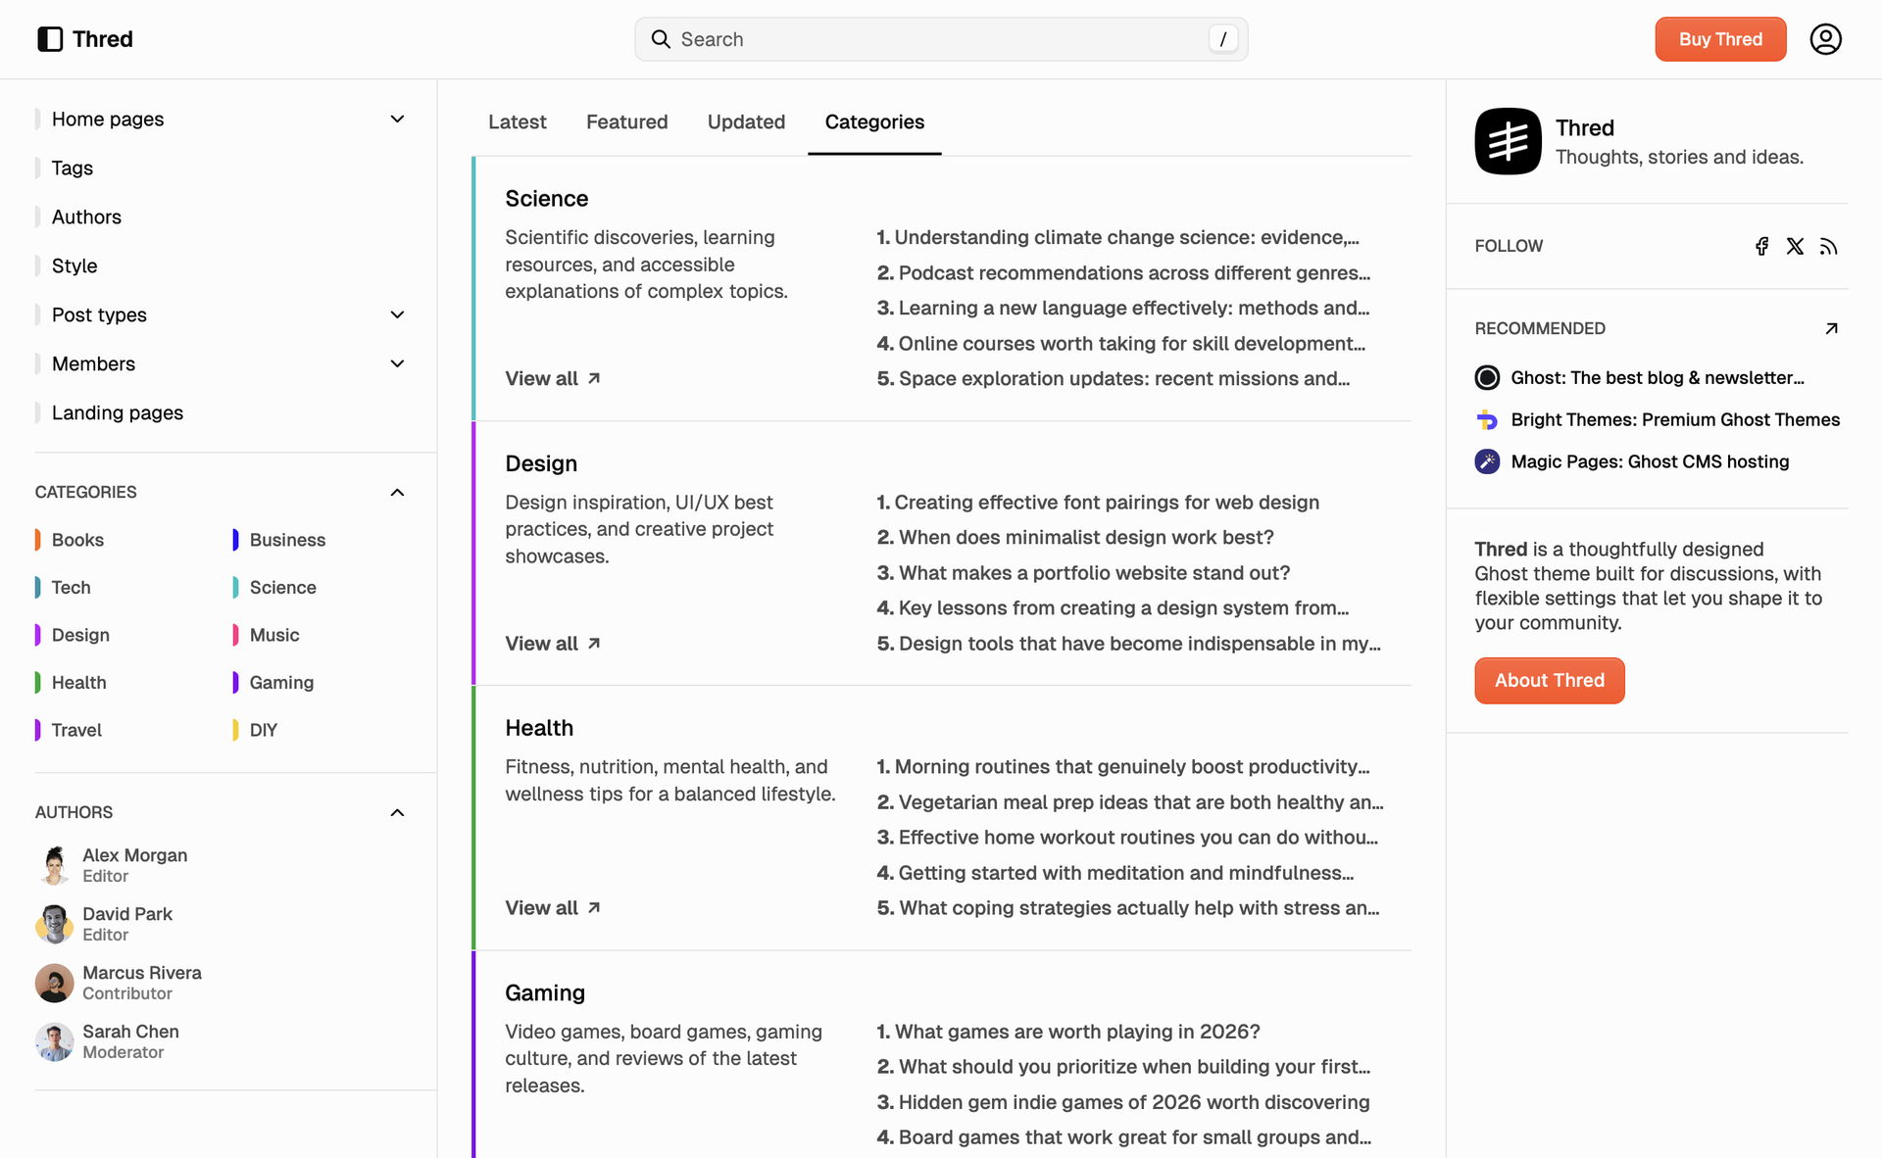Select the search magnifier icon
Viewport: 1882px width, 1158px height.
[661, 39]
